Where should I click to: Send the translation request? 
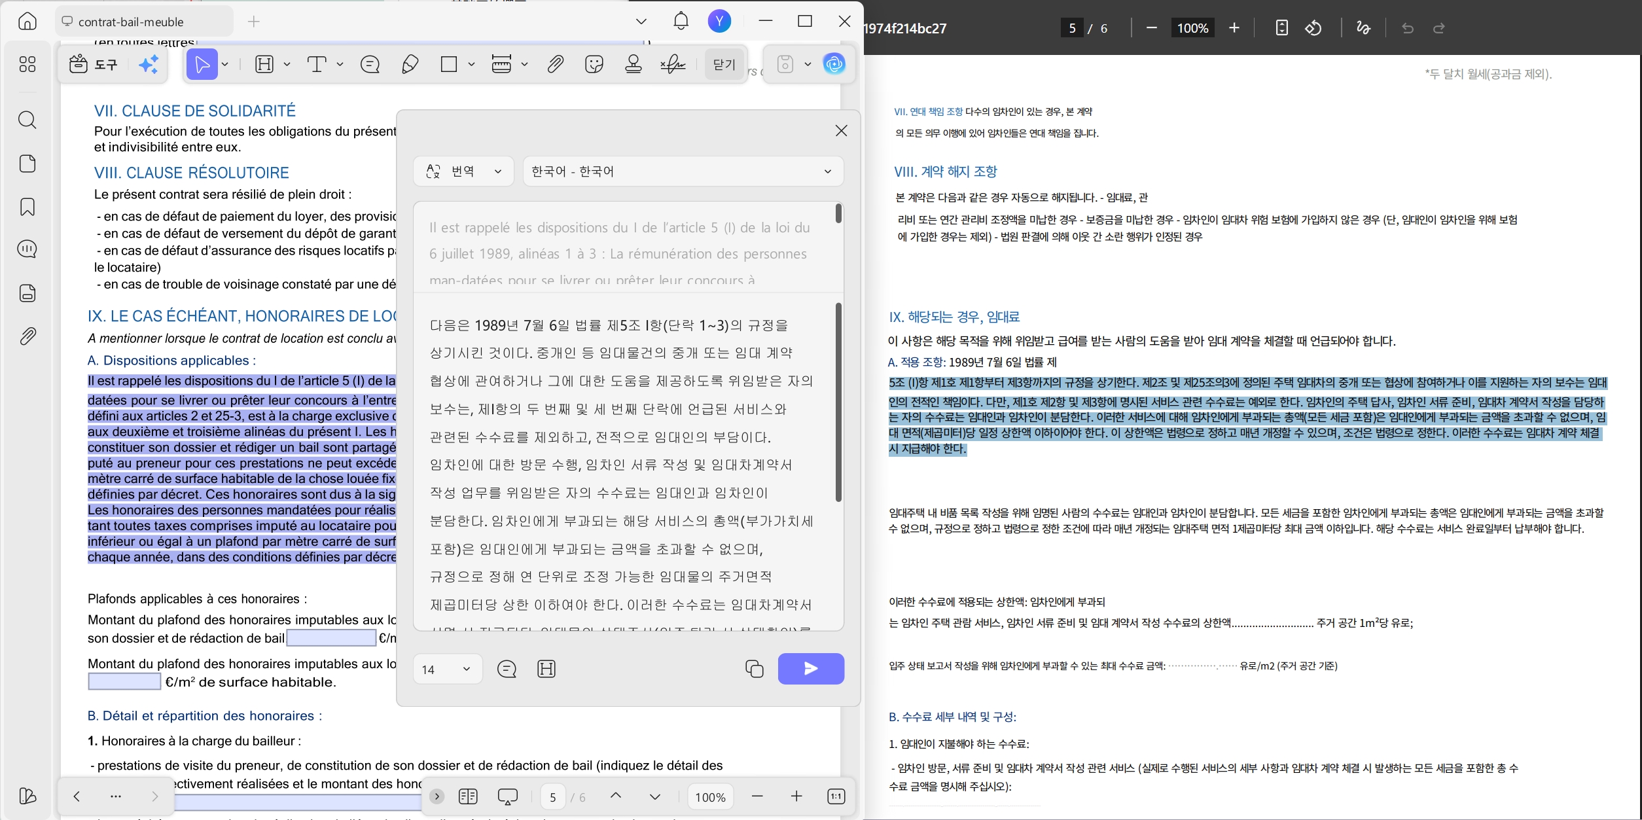(x=811, y=669)
